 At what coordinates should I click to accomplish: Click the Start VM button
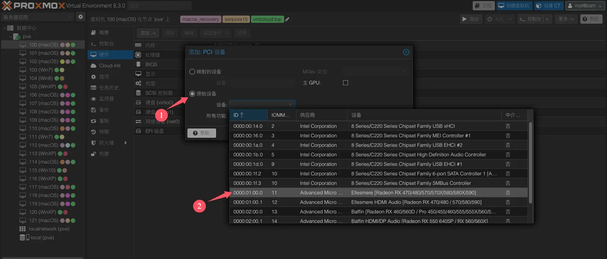point(470,19)
